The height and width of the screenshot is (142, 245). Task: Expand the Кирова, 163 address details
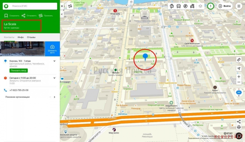click(x=55, y=61)
